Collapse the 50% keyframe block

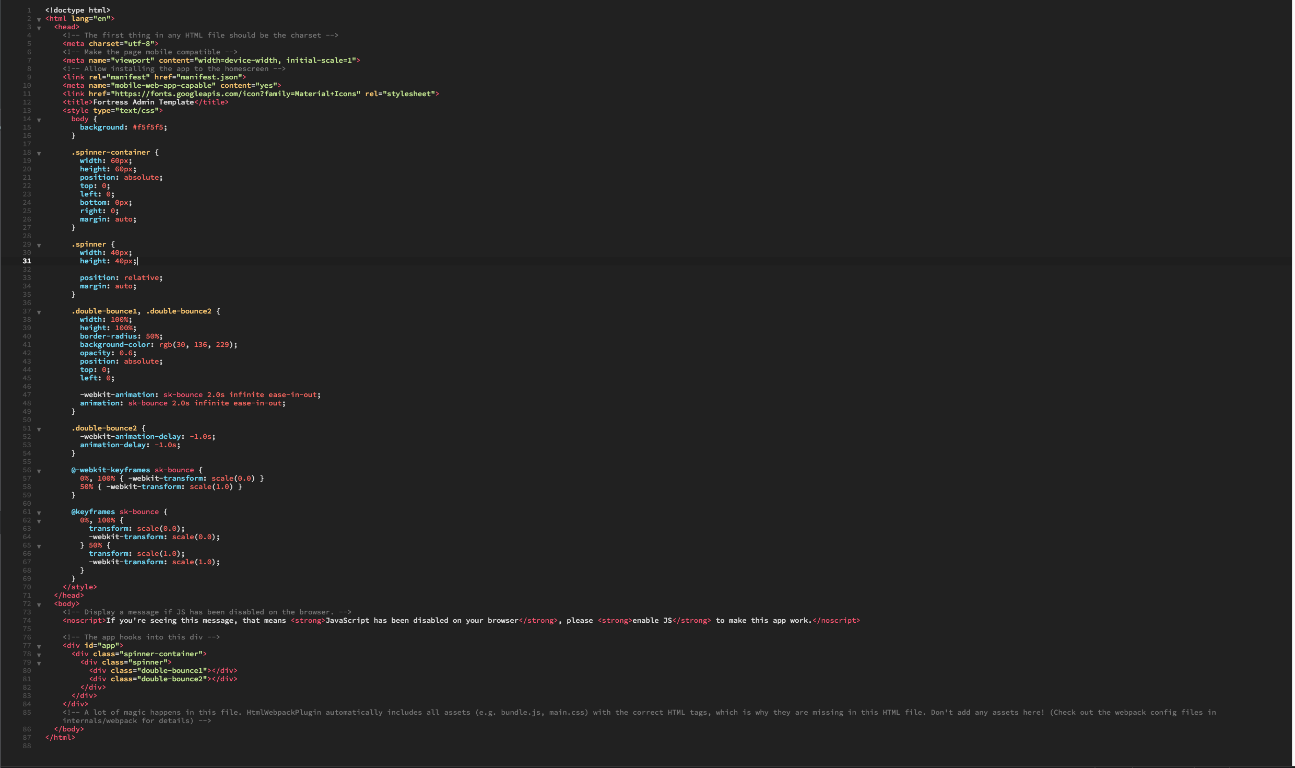40,546
